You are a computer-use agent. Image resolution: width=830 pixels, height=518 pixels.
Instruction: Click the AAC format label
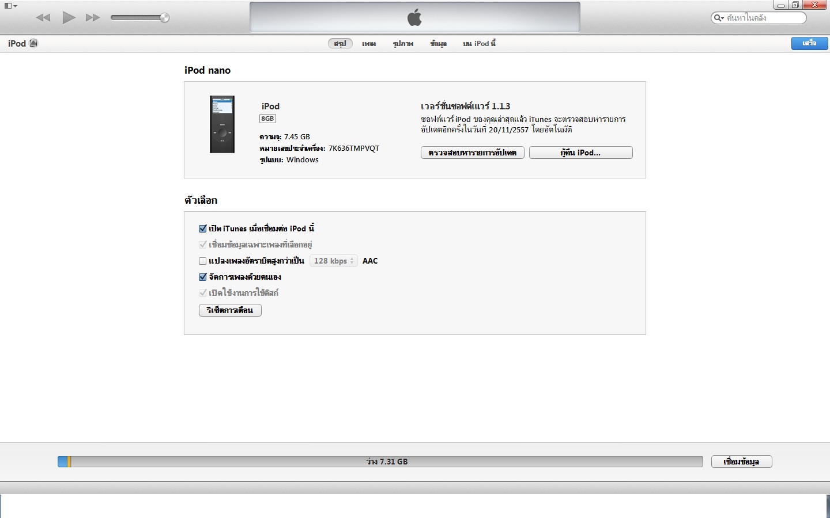pyautogui.click(x=370, y=261)
